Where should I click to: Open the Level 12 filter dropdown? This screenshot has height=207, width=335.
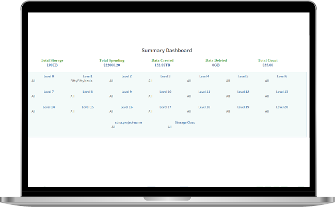[x=228, y=96]
